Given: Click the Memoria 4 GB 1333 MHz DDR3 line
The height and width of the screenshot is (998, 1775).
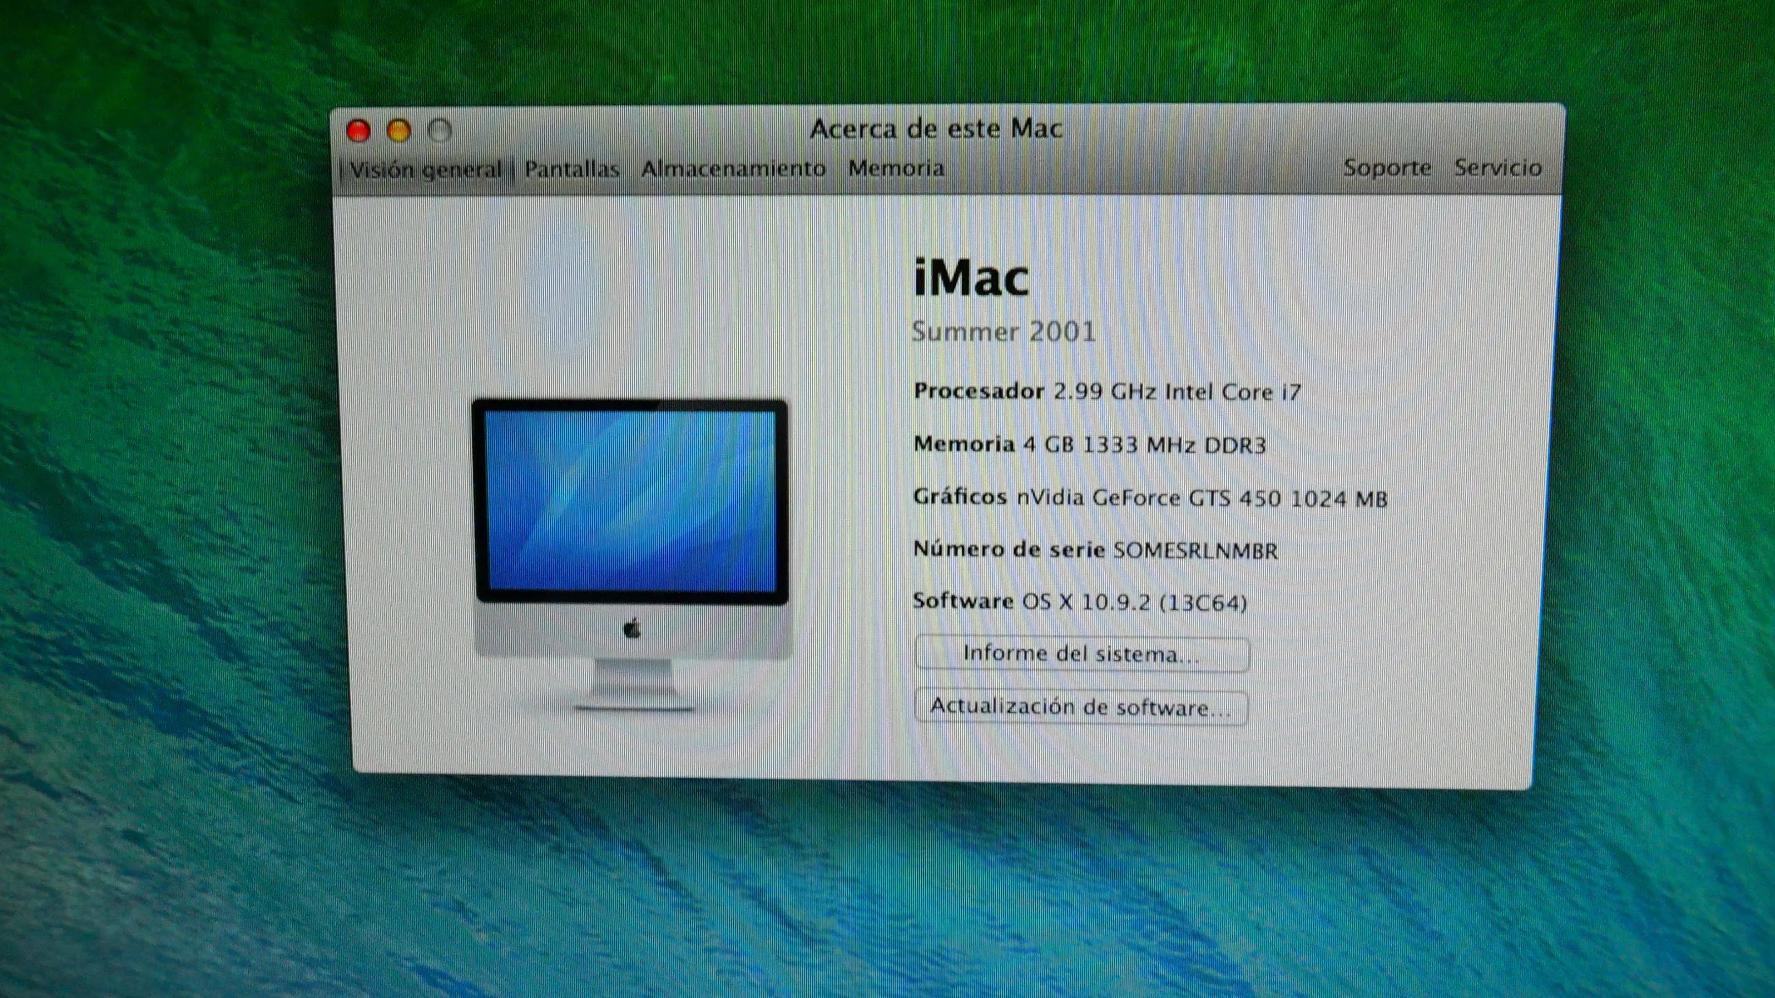Looking at the screenshot, I should click(x=1090, y=445).
